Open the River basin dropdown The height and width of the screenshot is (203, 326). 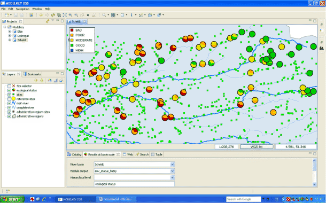[173, 165]
